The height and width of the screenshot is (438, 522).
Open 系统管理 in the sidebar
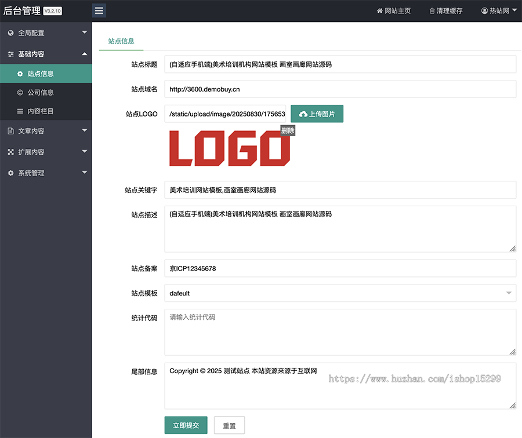[x=46, y=173]
